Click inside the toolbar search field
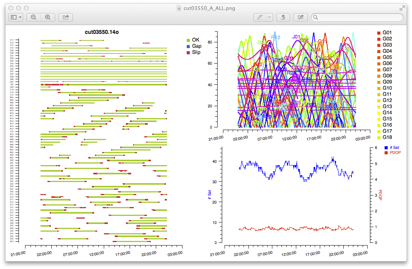The width and height of the screenshot is (412, 269). point(359,17)
